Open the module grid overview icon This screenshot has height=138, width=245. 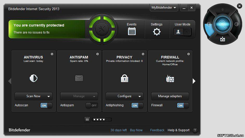click(87, 120)
